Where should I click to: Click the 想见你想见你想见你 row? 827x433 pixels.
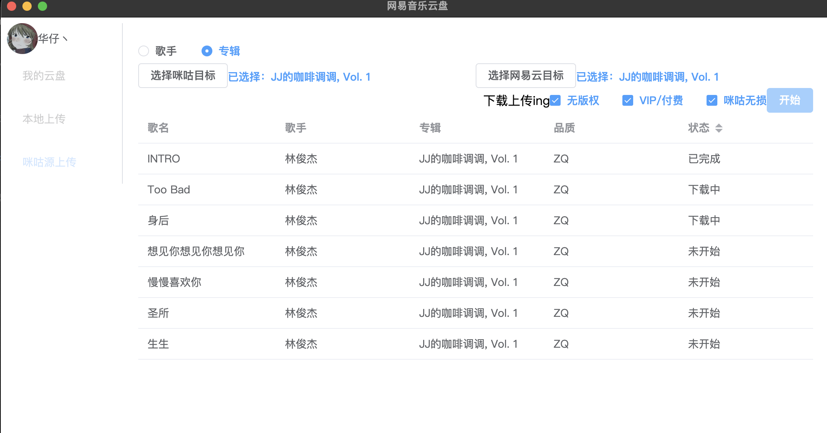click(x=196, y=251)
